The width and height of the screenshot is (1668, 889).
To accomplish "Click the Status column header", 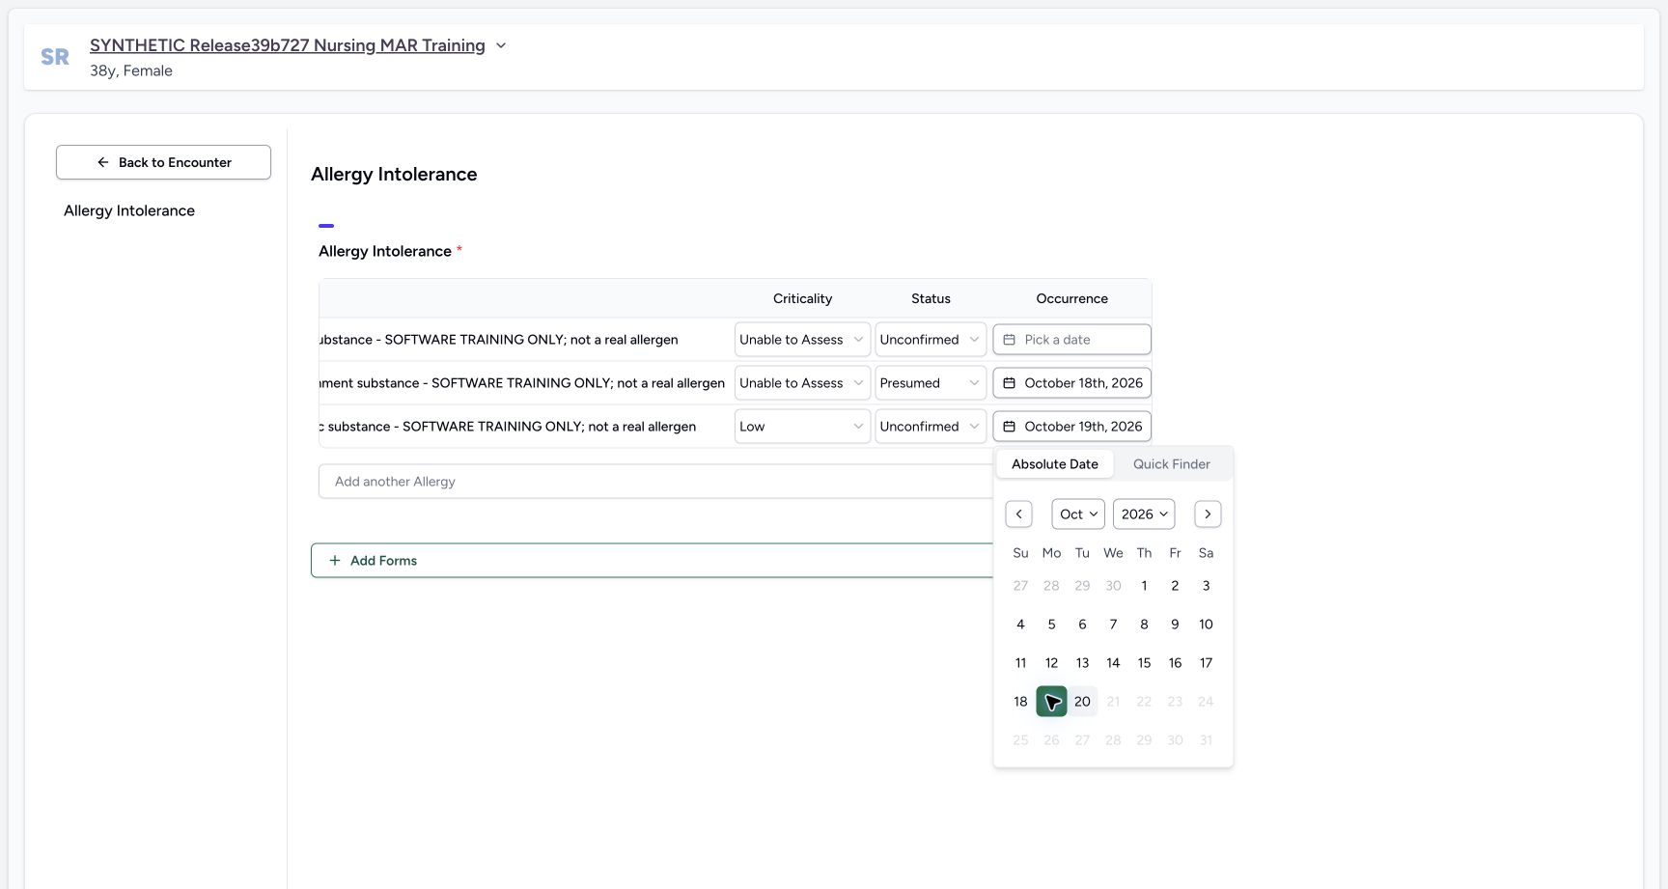I will coord(931,299).
